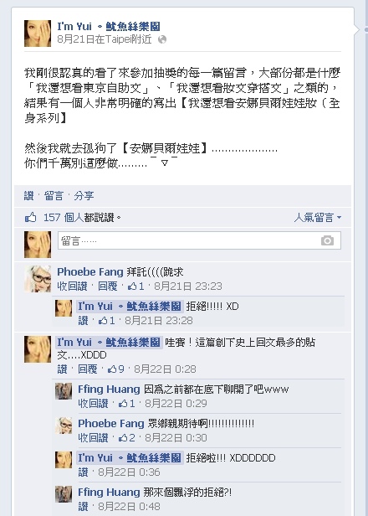
Task: Click thumbs-up icon next to 157 likes
Action: [x=31, y=217]
